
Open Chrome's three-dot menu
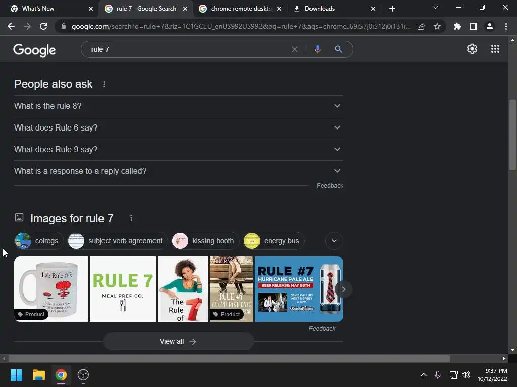tap(506, 26)
